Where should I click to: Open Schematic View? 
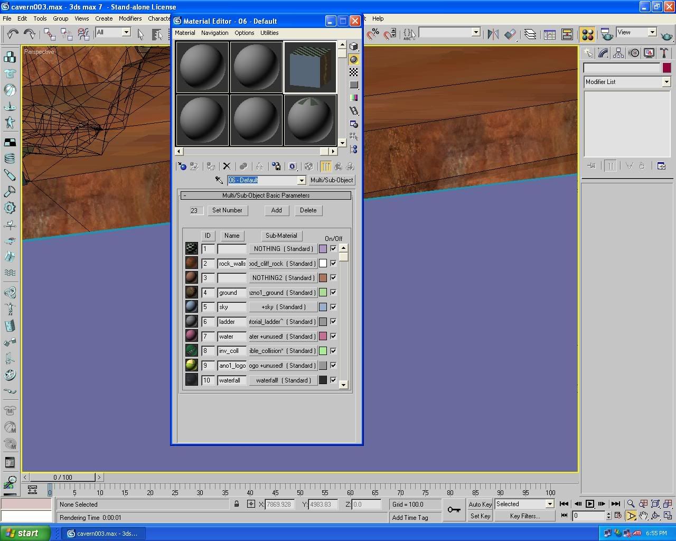pos(567,34)
